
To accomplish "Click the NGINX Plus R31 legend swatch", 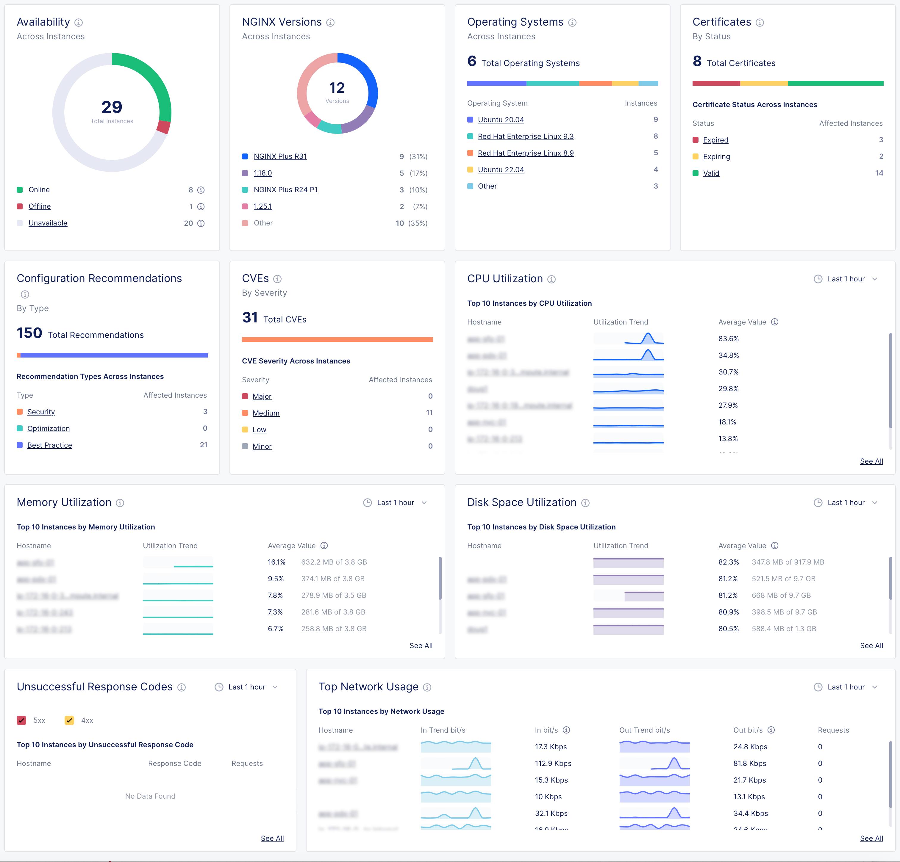I will (245, 156).
